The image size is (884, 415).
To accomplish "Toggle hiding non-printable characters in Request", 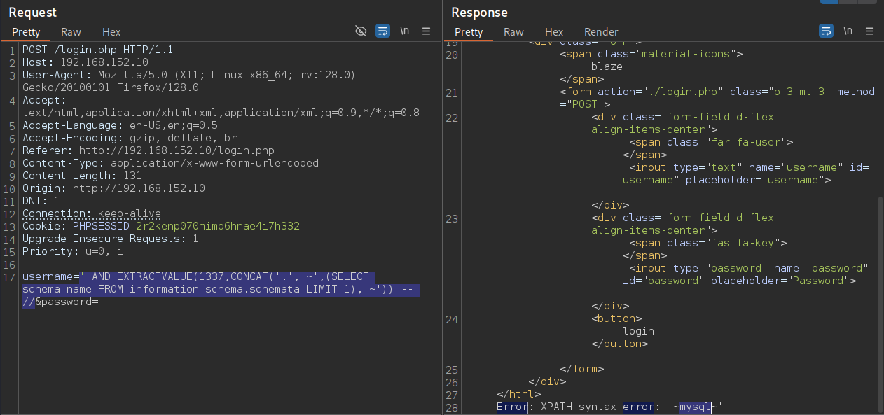I will pos(361,31).
